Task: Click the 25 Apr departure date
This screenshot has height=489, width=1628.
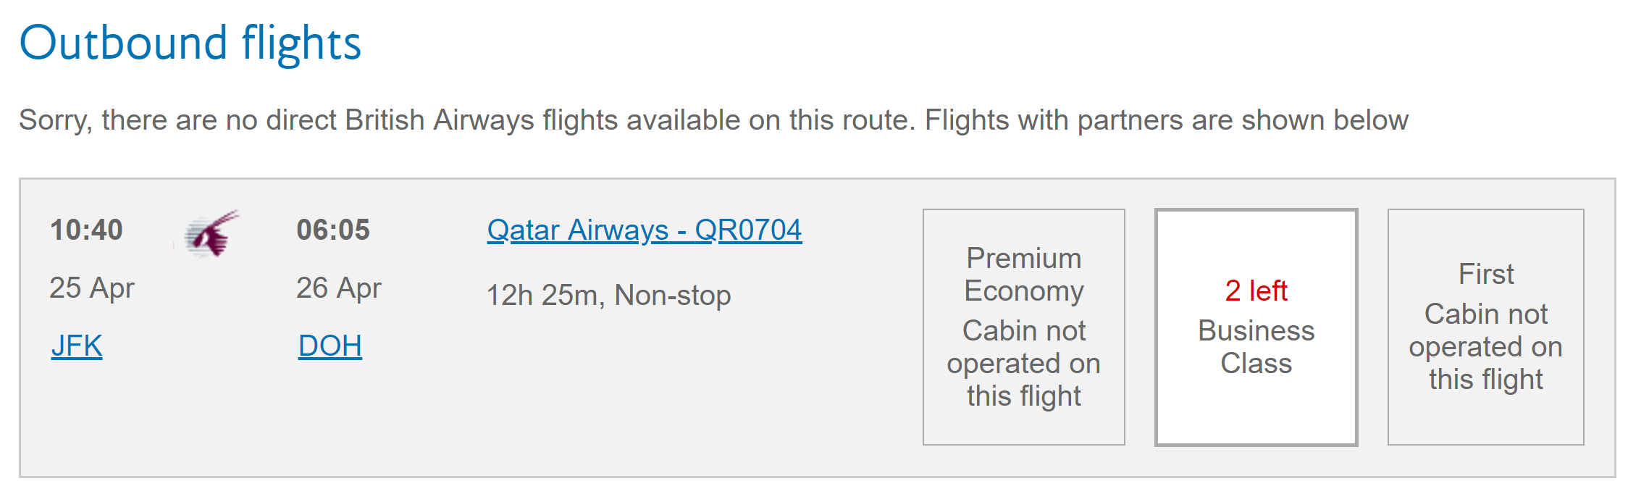Action: pos(92,288)
